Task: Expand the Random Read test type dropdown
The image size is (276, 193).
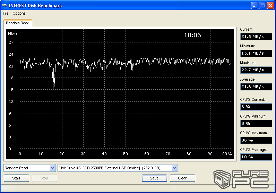Action: pyautogui.click(x=52, y=168)
